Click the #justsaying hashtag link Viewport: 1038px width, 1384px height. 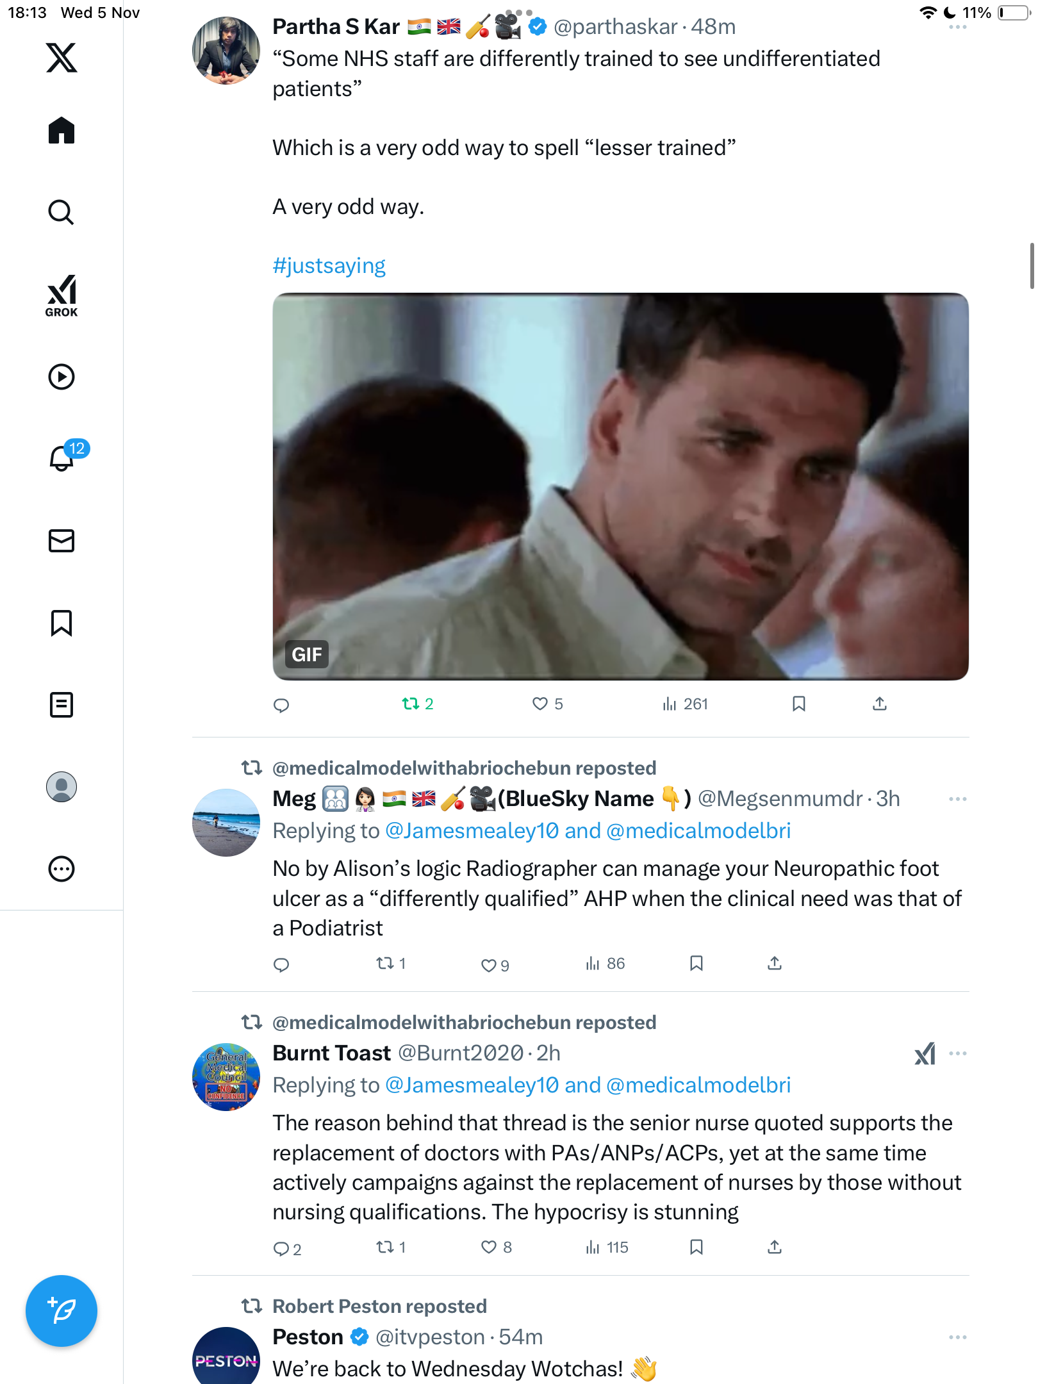click(329, 265)
